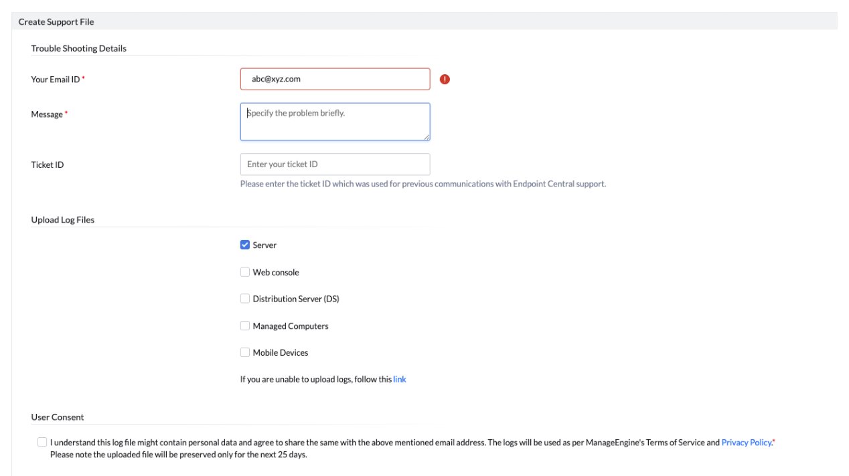Click the Your Email ID input field

[335, 78]
